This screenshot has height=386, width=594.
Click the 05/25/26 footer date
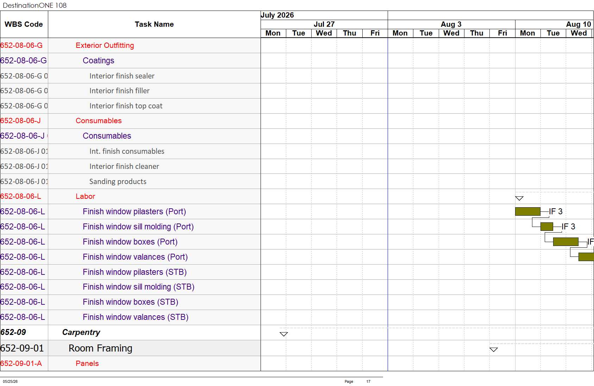[x=10, y=381]
